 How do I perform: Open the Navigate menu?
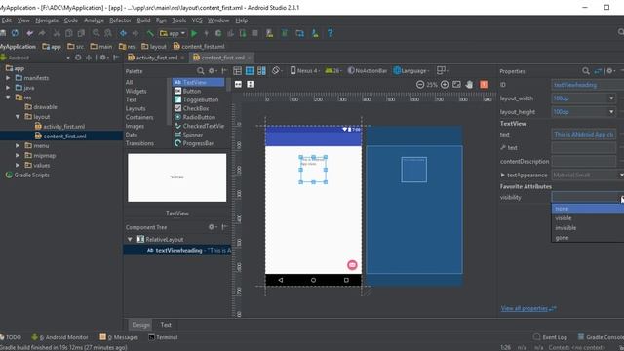[x=47, y=20]
